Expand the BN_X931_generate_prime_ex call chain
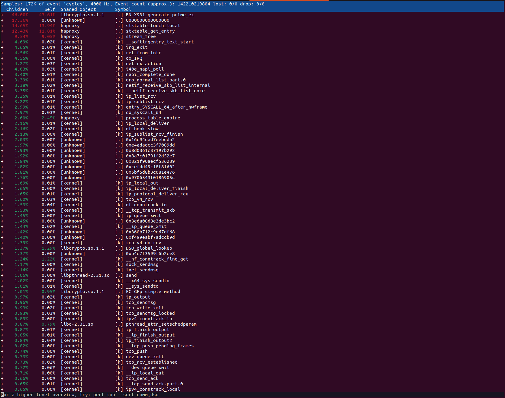 2,15
